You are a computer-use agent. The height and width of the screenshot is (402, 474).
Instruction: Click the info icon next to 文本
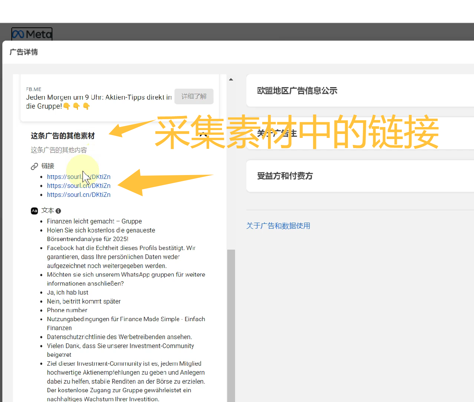[x=58, y=211]
